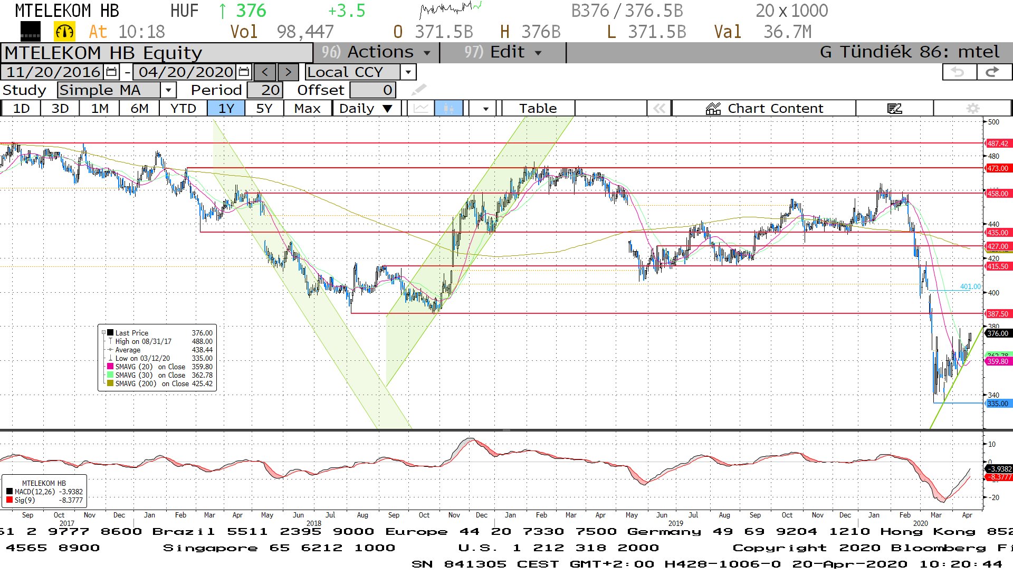Open chart settings gear icon
1013x585 pixels.
[x=972, y=108]
